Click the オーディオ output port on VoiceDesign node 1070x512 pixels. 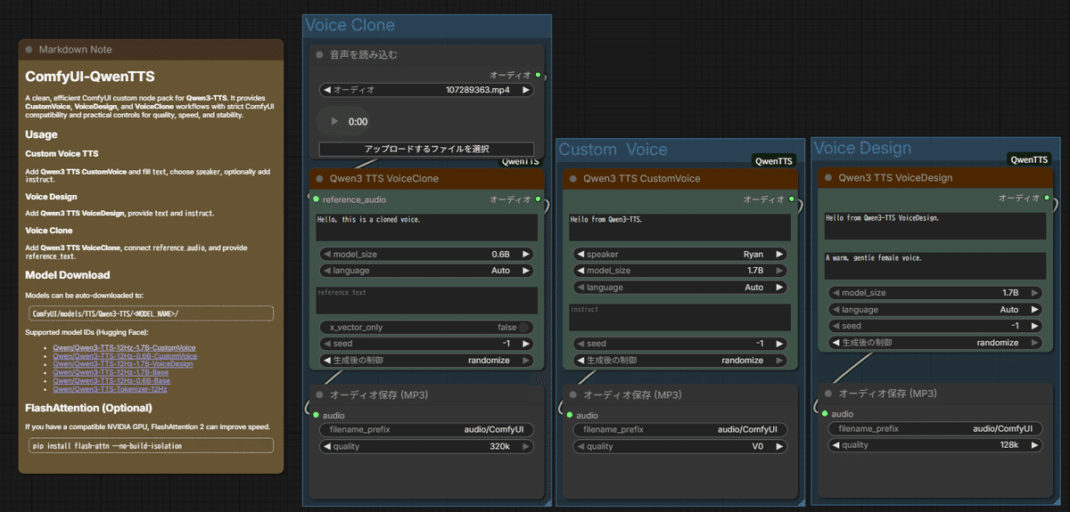[1046, 198]
